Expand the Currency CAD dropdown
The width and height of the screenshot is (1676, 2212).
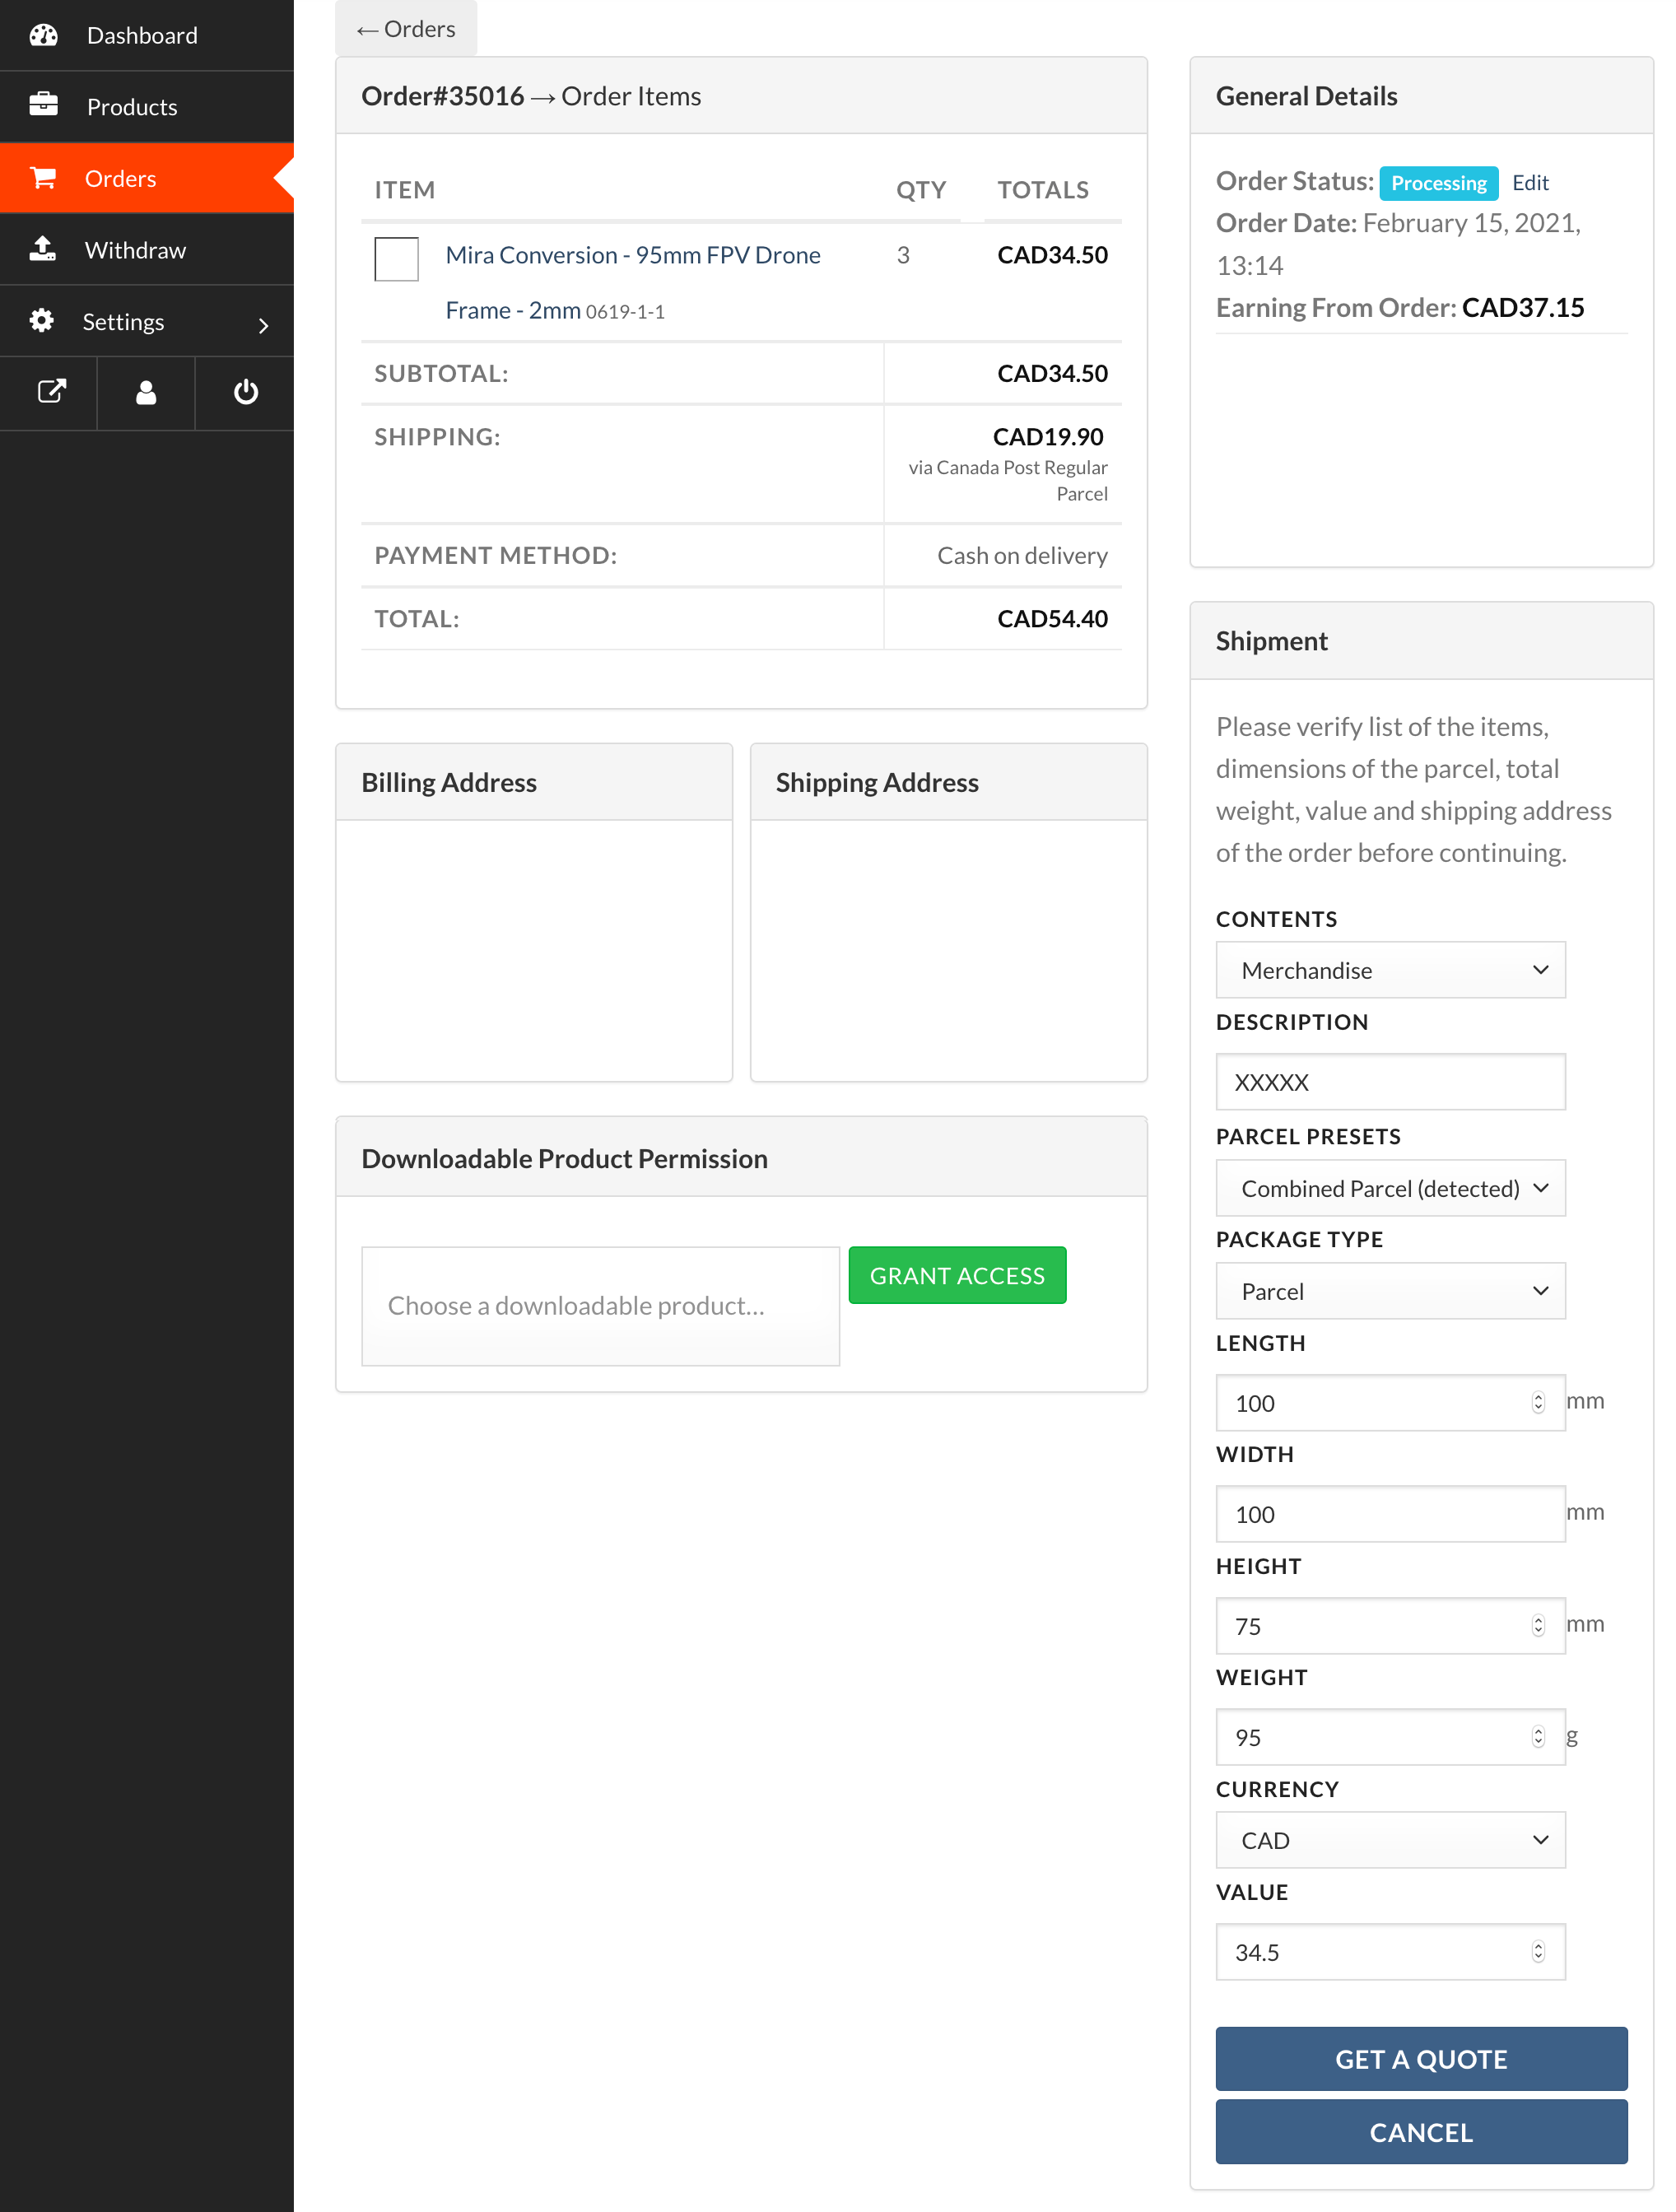(x=1390, y=1840)
